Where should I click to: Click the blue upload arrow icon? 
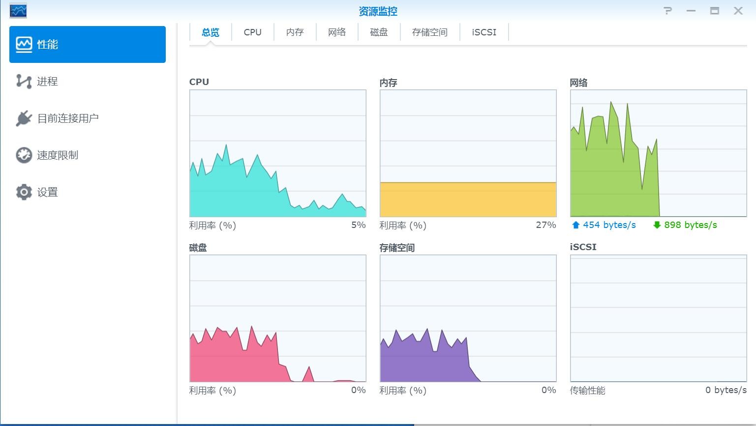tap(575, 225)
